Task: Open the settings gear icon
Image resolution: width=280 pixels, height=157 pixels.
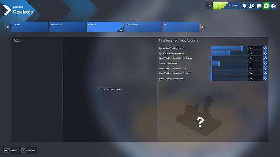Action: pyautogui.click(x=274, y=6)
